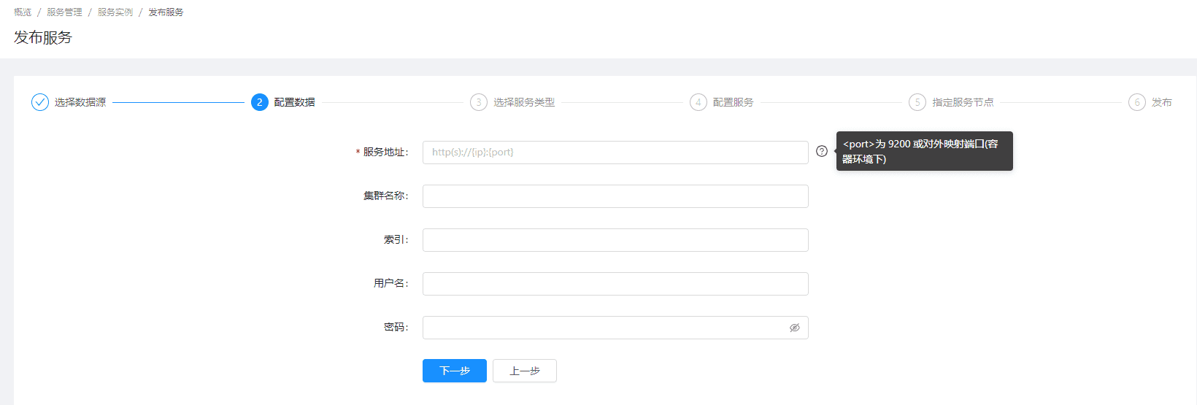Click step 3 circle icon
The width and height of the screenshot is (1197, 405).
point(479,102)
